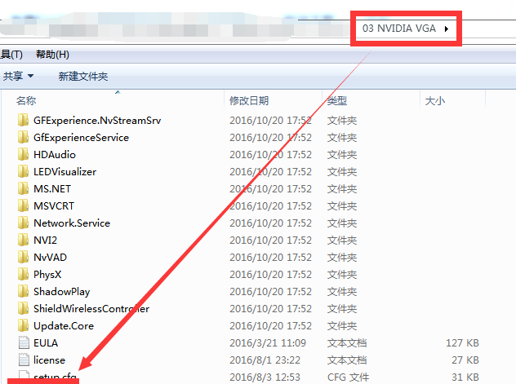Click the license text document icon

click(24, 360)
